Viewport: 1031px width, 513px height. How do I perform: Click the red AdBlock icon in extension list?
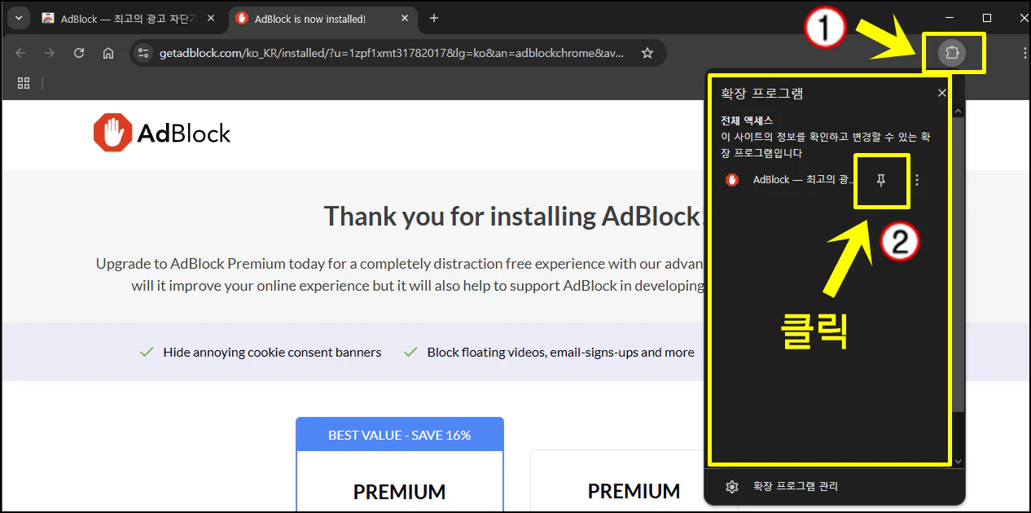tap(732, 180)
